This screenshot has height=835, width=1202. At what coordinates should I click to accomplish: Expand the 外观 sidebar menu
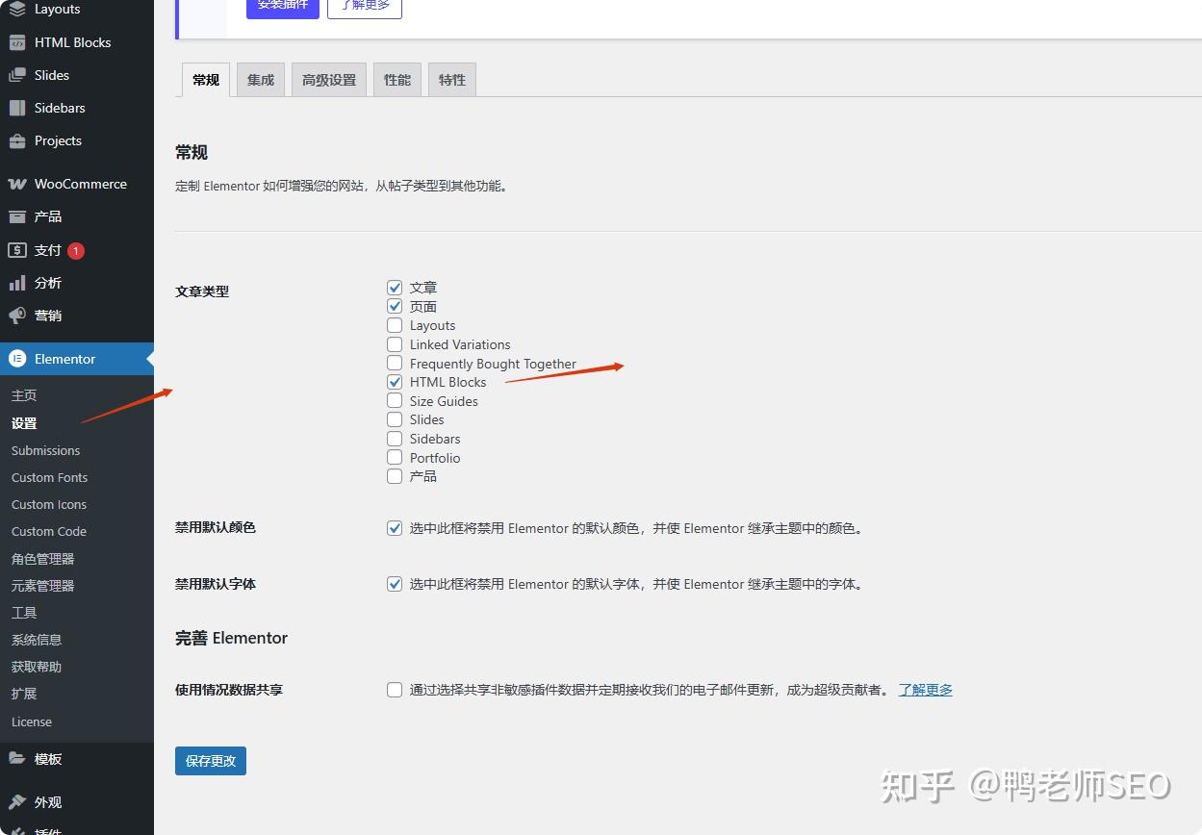(x=43, y=802)
